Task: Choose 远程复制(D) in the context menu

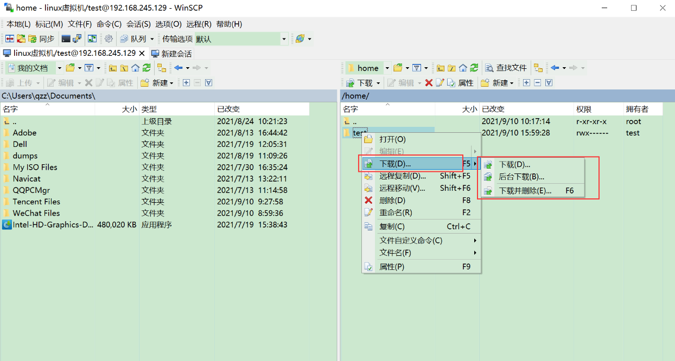Action: click(422, 176)
